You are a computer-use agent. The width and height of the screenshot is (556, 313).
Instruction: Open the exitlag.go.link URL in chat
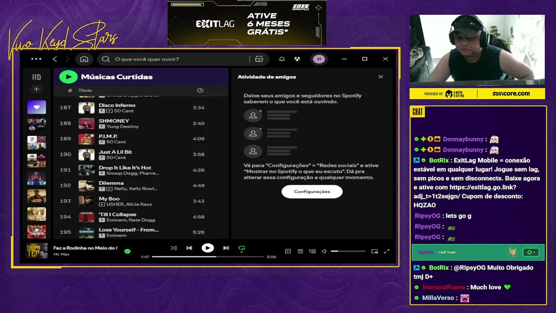468,192
